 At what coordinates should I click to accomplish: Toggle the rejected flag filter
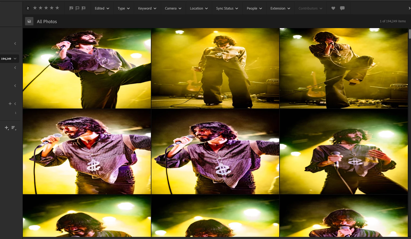point(83,8)
